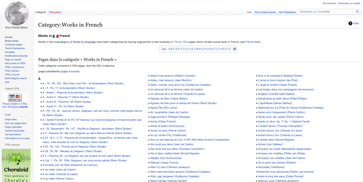
Task: Open Adieu! mes amours (William Cornysh)
Action: tap(173, 76)
